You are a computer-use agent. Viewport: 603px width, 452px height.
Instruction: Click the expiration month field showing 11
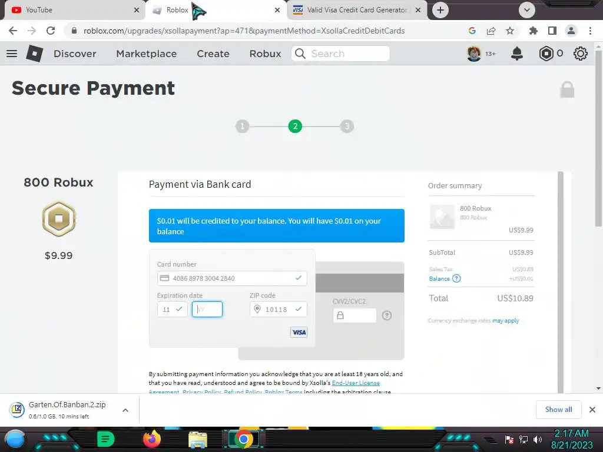tap(173, 310)
